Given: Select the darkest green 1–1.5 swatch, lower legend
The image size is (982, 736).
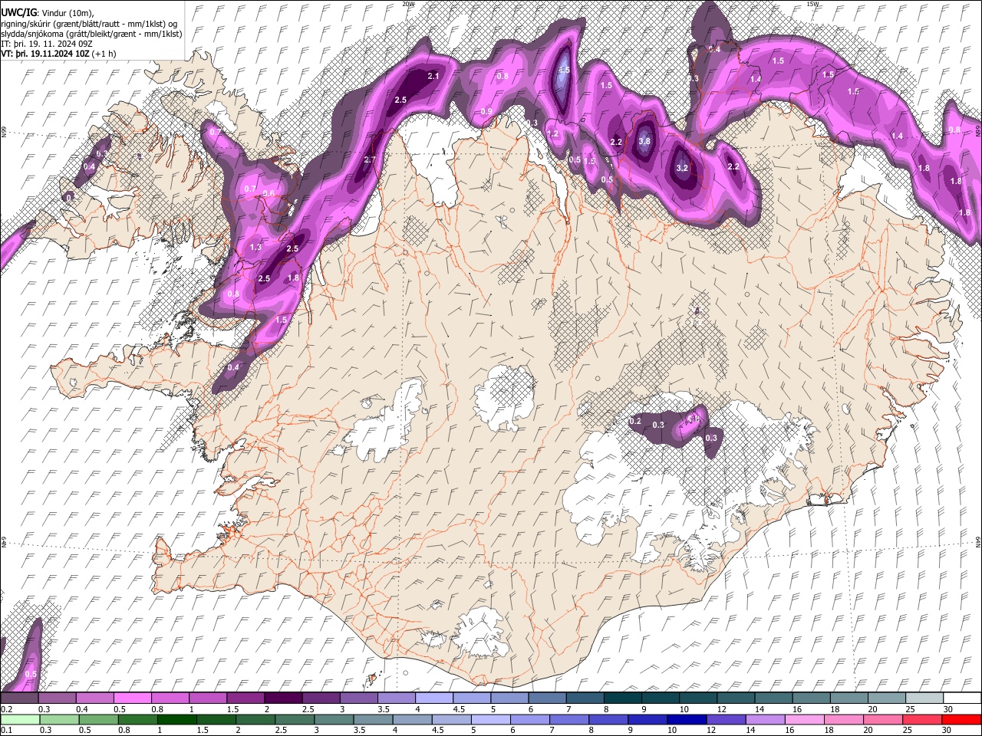Looking at the screenshot, I should click(x=177, y=719).
